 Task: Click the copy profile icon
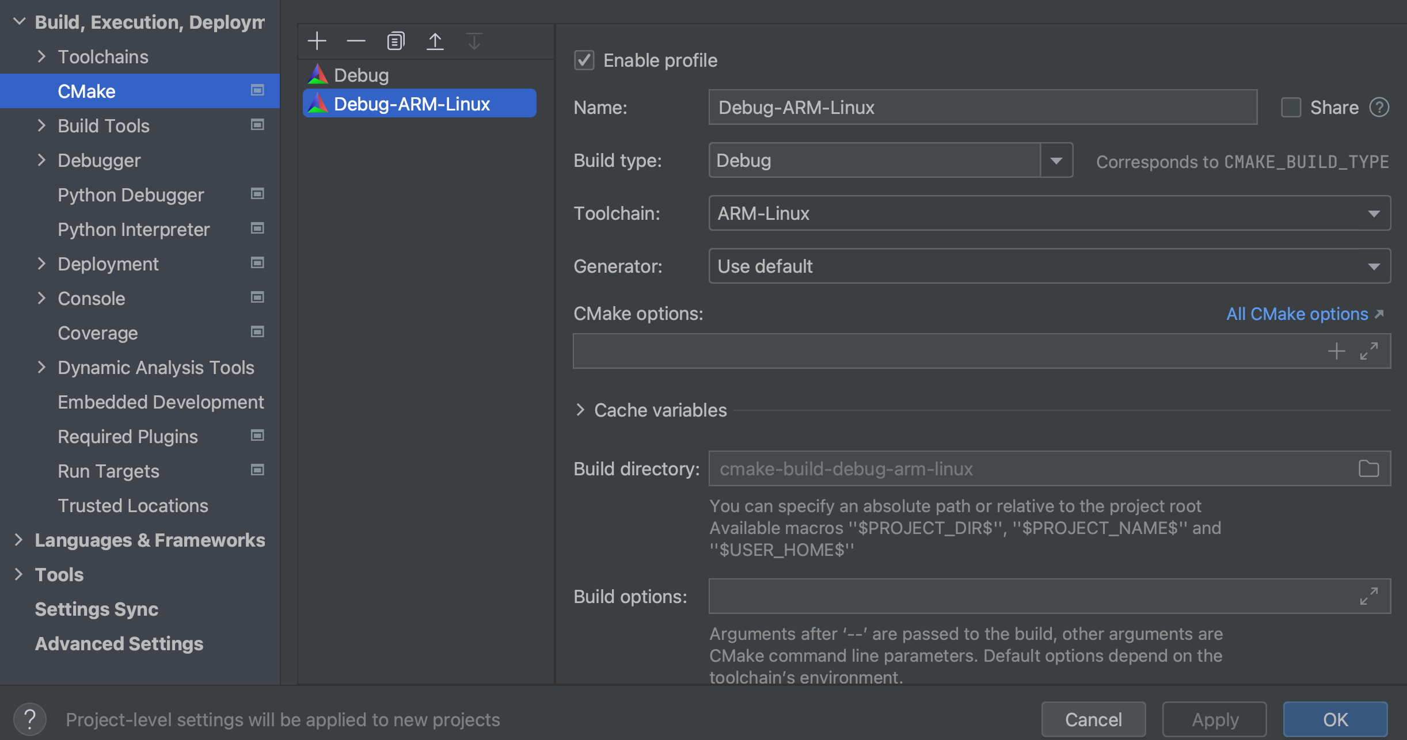tap(396, 41)
